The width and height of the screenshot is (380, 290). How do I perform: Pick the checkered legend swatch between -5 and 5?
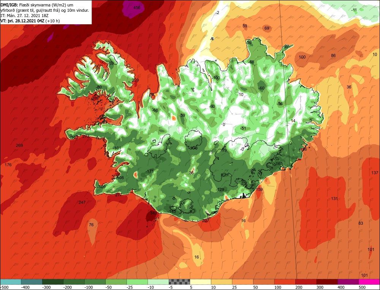pos(179,282)
